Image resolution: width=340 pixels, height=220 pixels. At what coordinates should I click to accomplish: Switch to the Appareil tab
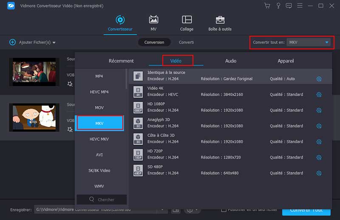(286, 61)
